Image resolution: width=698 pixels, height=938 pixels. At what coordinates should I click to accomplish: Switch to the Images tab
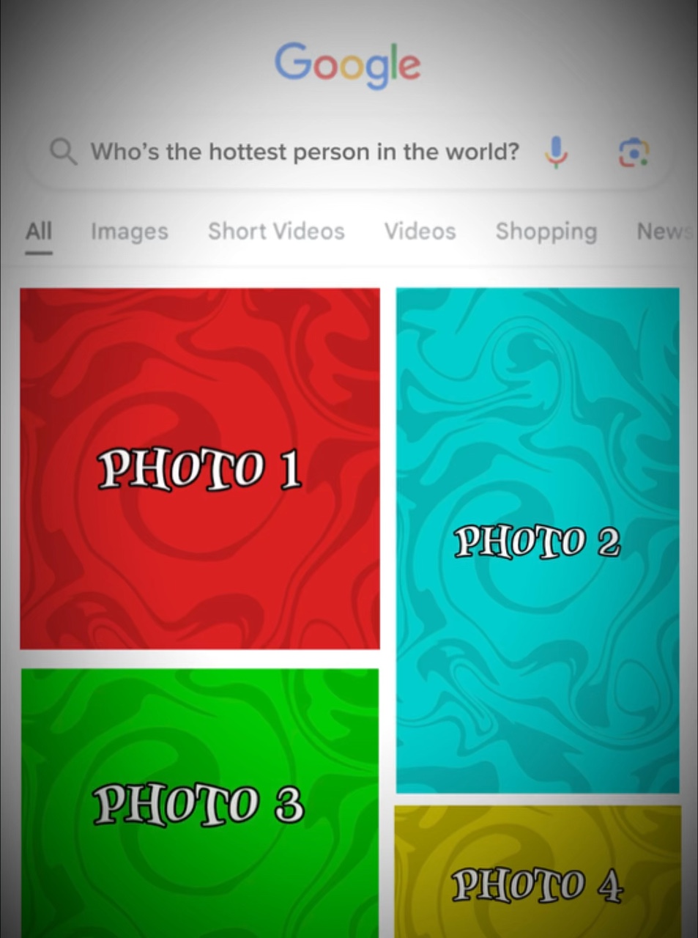click(130, 232)
